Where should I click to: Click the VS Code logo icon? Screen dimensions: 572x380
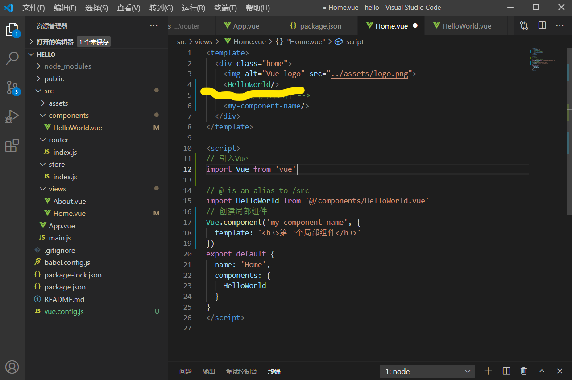coord(8,8)
